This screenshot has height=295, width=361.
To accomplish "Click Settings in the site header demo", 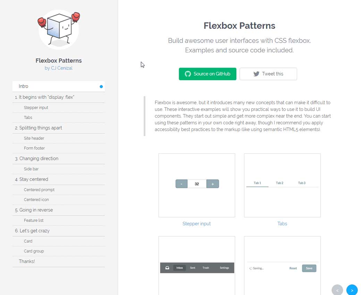I will [224, 268].
